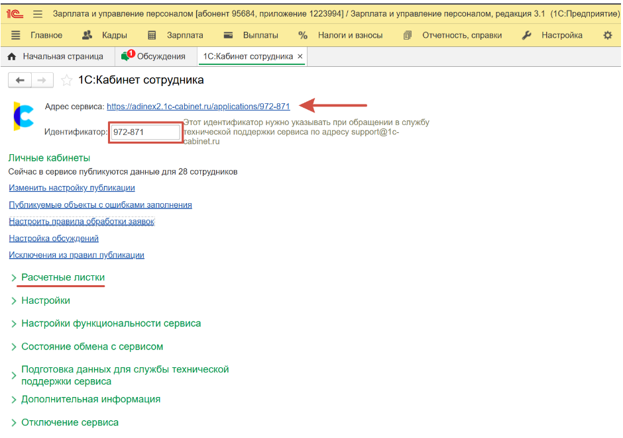Click text about 28 сотрудников published
623x438 pixels.
point(123,172)
